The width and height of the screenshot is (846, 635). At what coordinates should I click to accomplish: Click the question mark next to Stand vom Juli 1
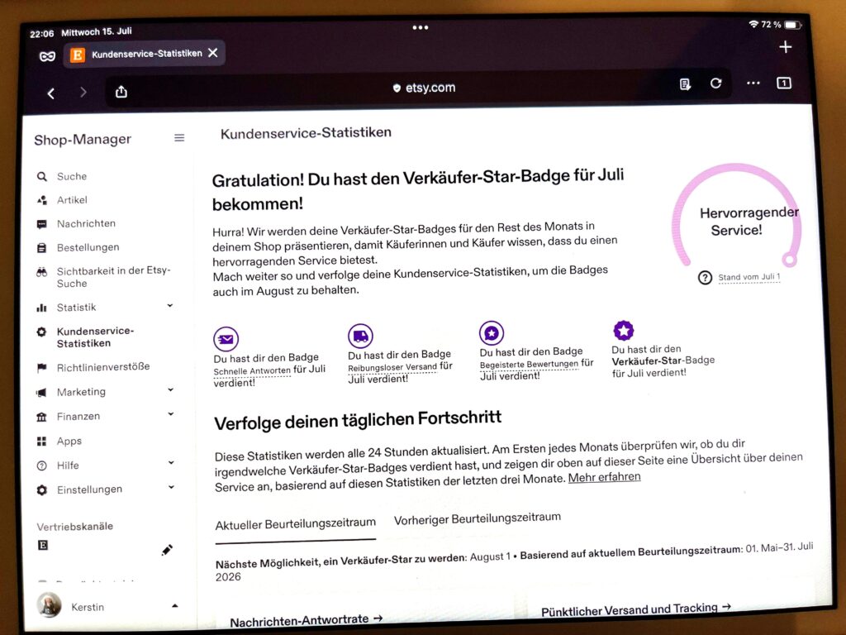706,278
